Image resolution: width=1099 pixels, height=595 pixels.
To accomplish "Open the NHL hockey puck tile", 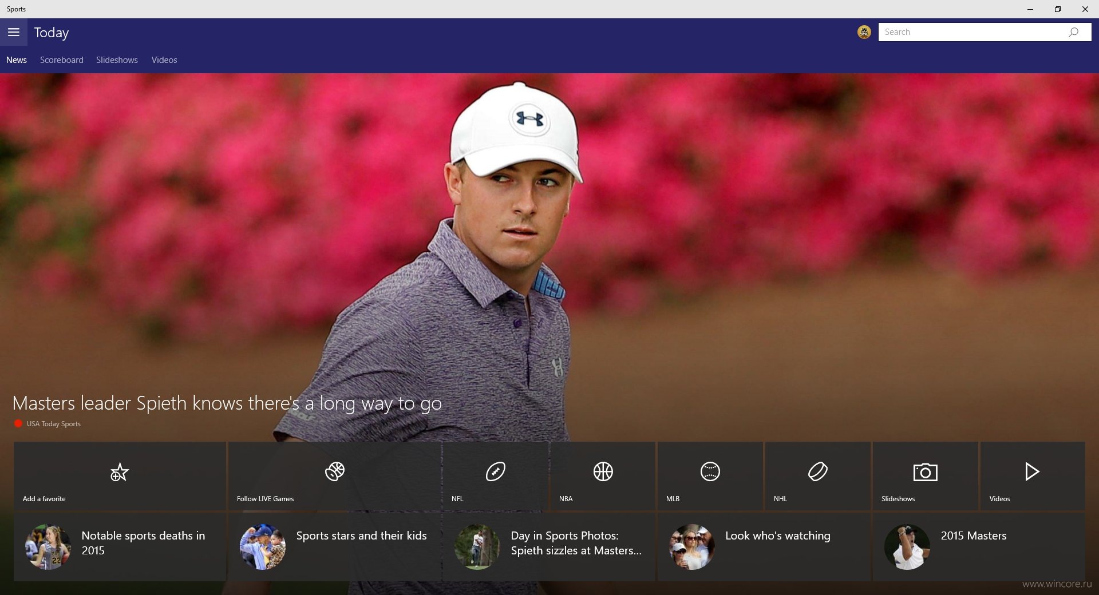I will (817, 476).
